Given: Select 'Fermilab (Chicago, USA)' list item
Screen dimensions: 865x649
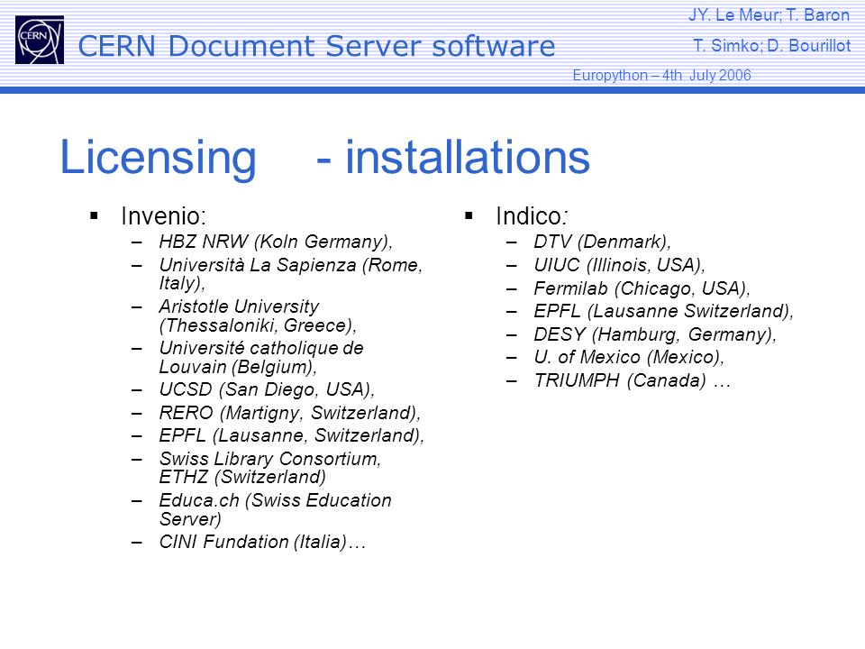Looking at the screenshot, I should pos(642,288).
